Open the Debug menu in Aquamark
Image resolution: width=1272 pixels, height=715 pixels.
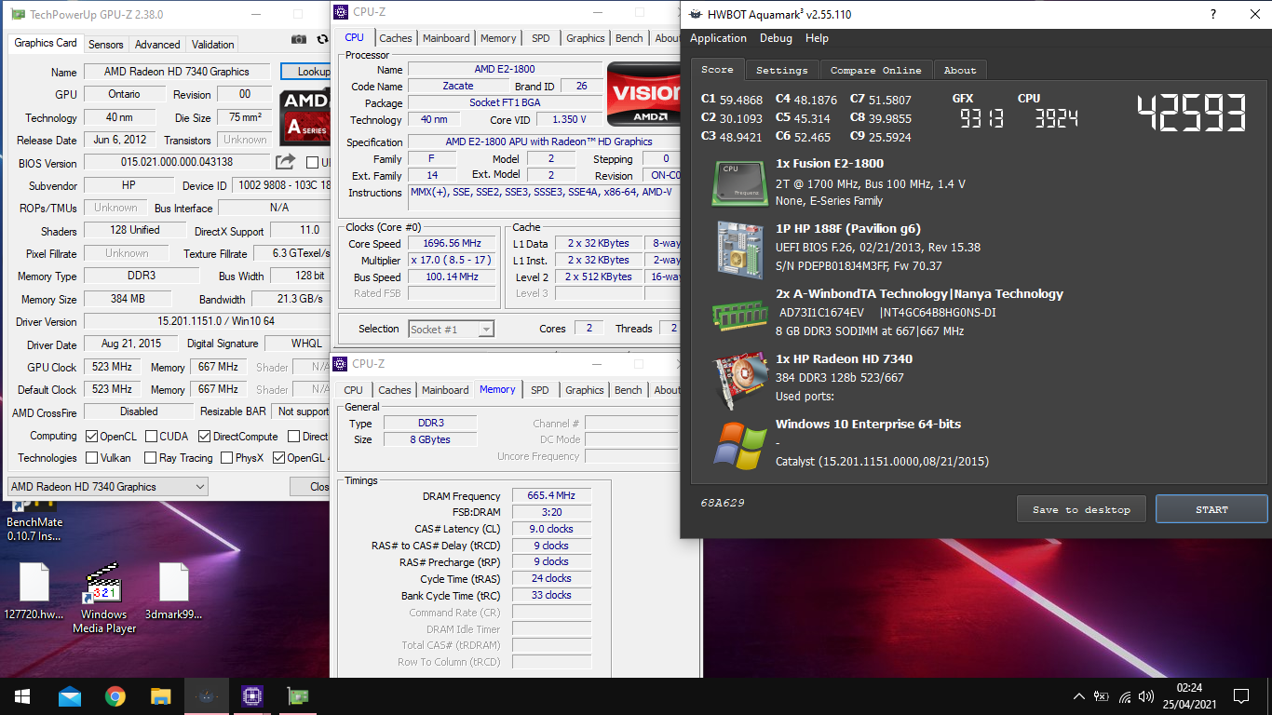pyautogui.click(x=776, y=38)
